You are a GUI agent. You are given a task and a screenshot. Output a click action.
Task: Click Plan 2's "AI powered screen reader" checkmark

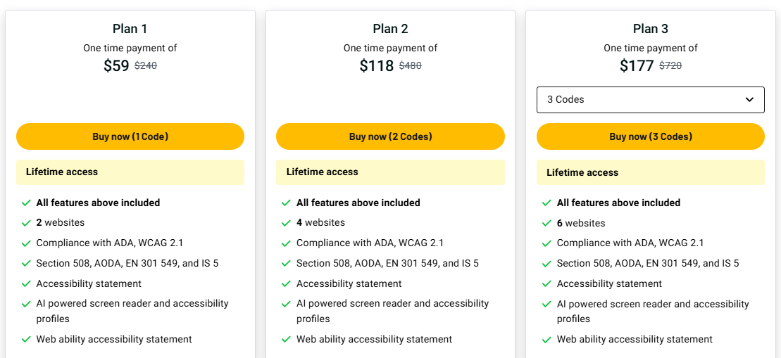point(286,304)
